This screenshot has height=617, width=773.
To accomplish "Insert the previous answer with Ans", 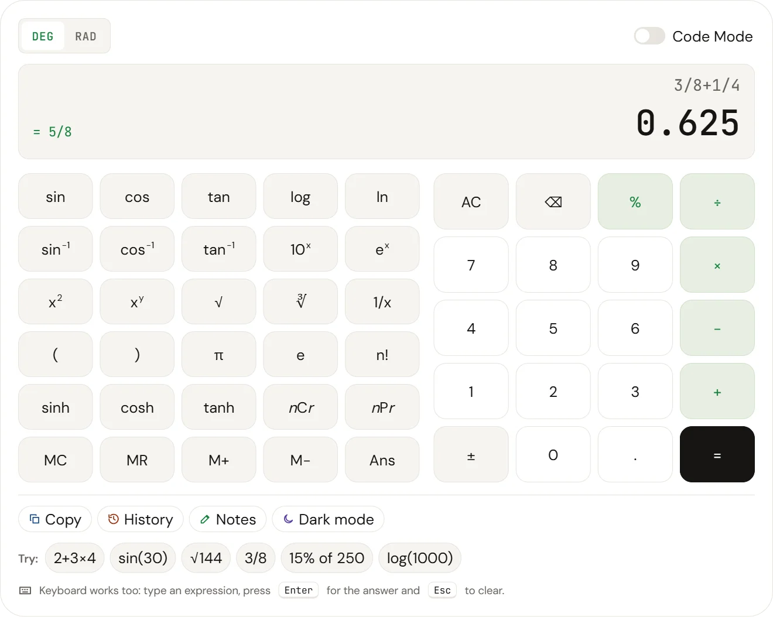I will (x=382, y=460).
